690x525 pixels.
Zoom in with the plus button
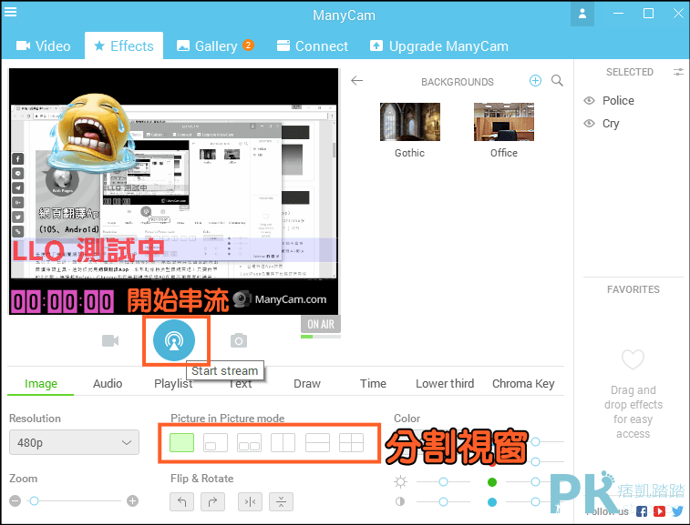(x=132, y=500)
